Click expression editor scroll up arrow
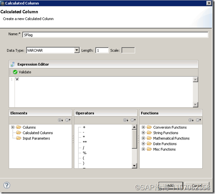The width and height of the screenshot is (215, 194). tap(195, 79)
